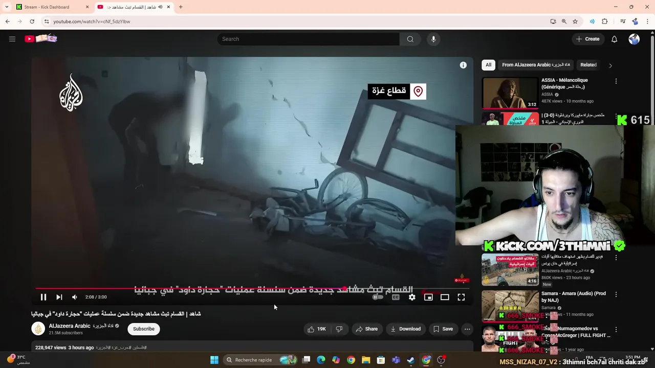The width and height of the screenshot is (655, 368).
Task: Click the address bar URL
Action: click(x=92, y=21)
